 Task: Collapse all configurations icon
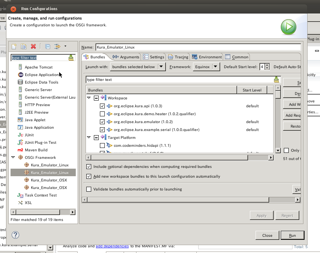click(x=48, y=46)
